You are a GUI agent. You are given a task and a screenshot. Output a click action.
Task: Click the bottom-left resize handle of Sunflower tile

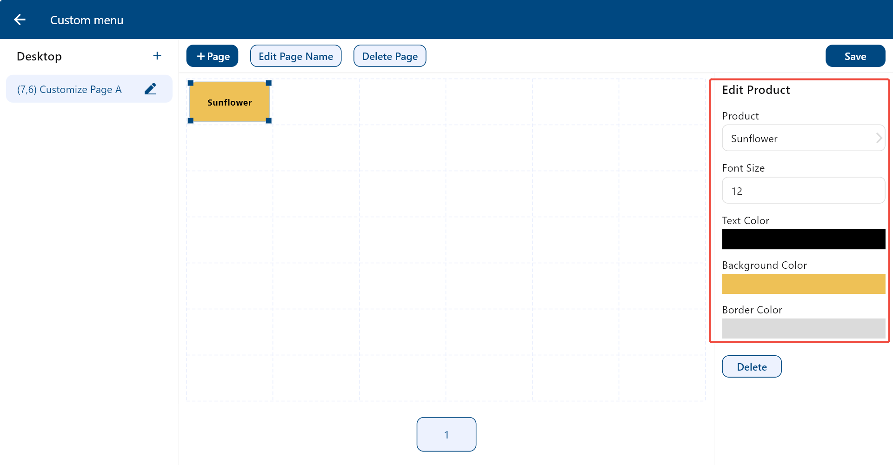click(191, 120)
